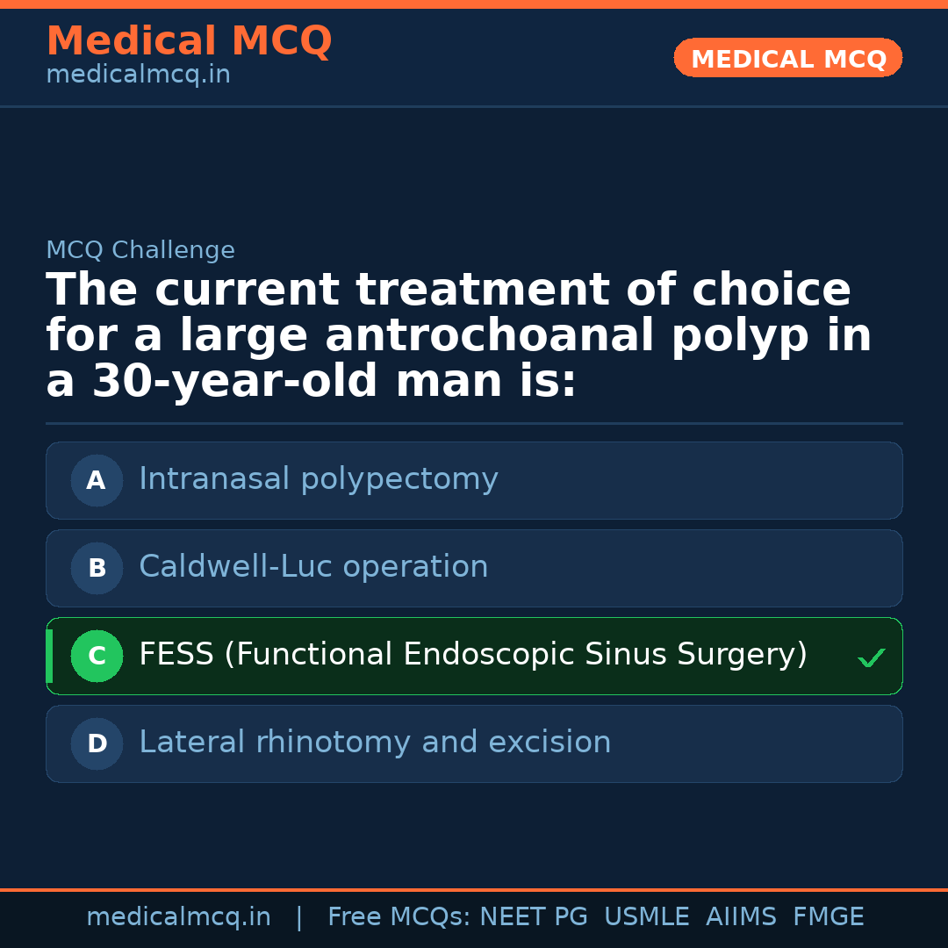Viewport: 948px width, 948px height.
Task: Click the Medical MCQ header title
Action: tap(189, 41)
